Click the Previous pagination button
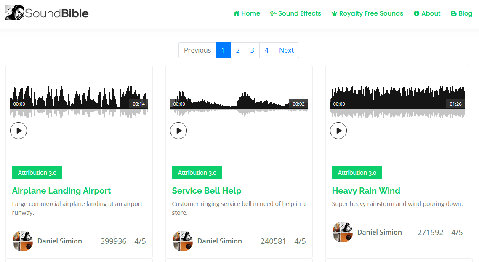 (x=197, y=50)
